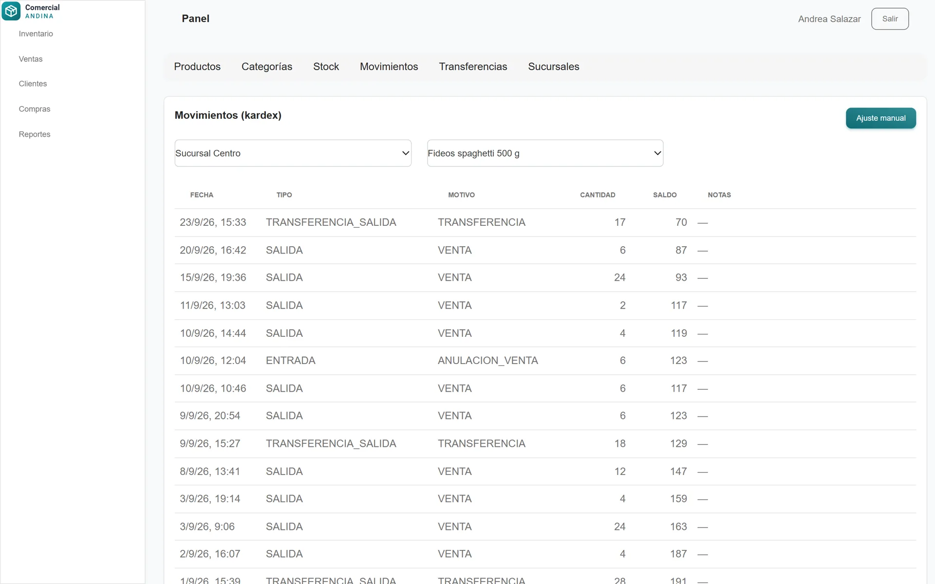Switch to the Productos tab
The image size is (935, 584).
click(197, 67)
